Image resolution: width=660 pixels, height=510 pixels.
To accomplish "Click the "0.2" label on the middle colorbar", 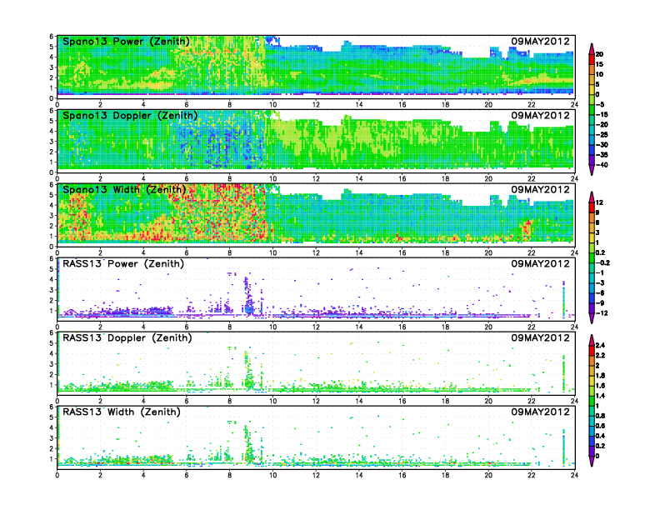I will point(601,252).
